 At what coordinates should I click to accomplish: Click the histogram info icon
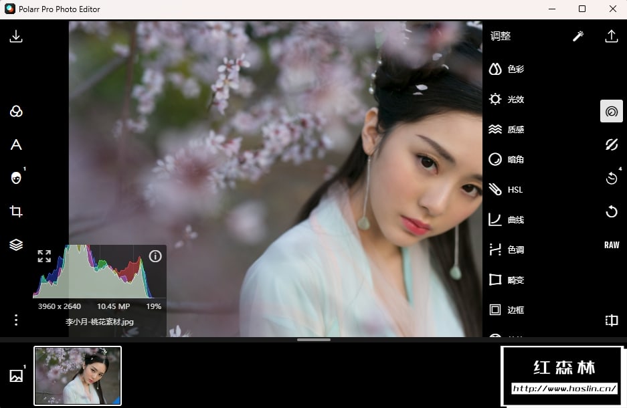155,256
